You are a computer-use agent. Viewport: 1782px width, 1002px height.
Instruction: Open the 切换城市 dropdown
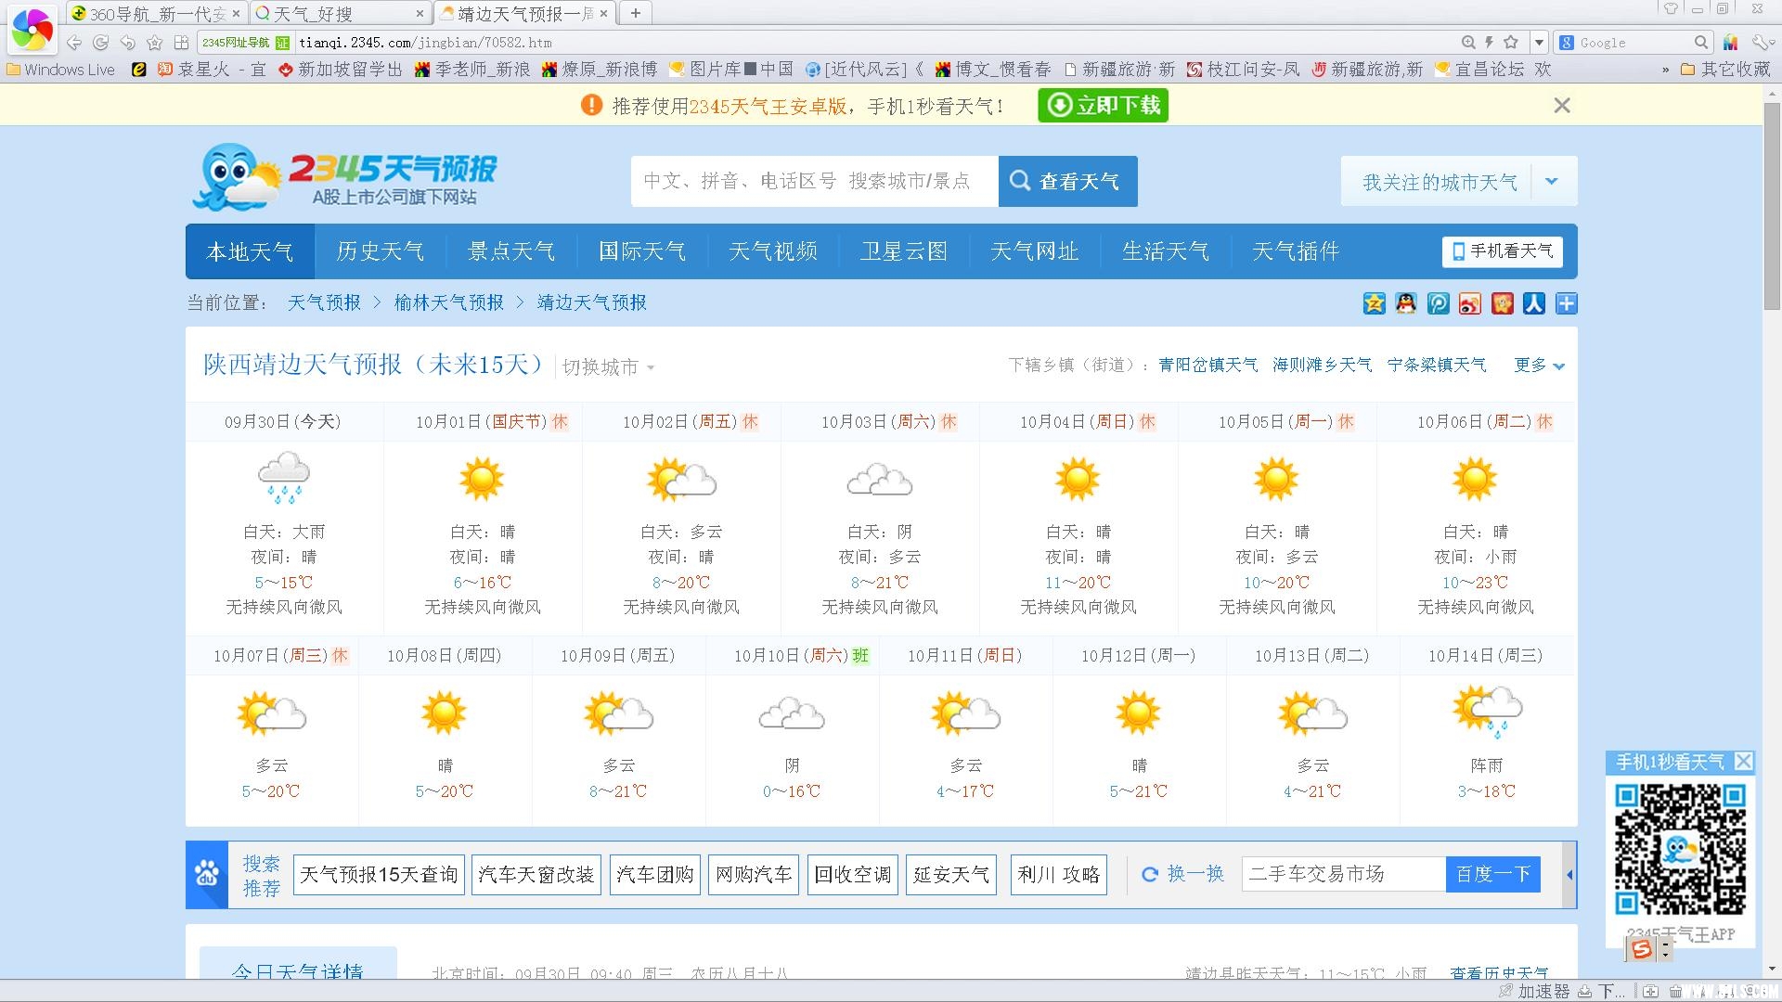pyautogui.click(x=608, y=367)
